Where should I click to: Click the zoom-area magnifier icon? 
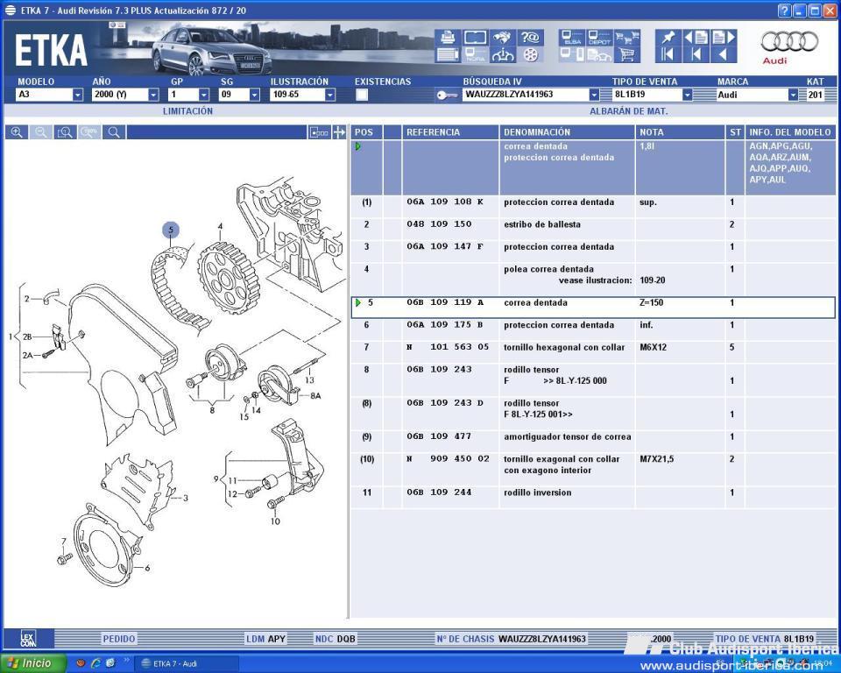coord(65,132)
